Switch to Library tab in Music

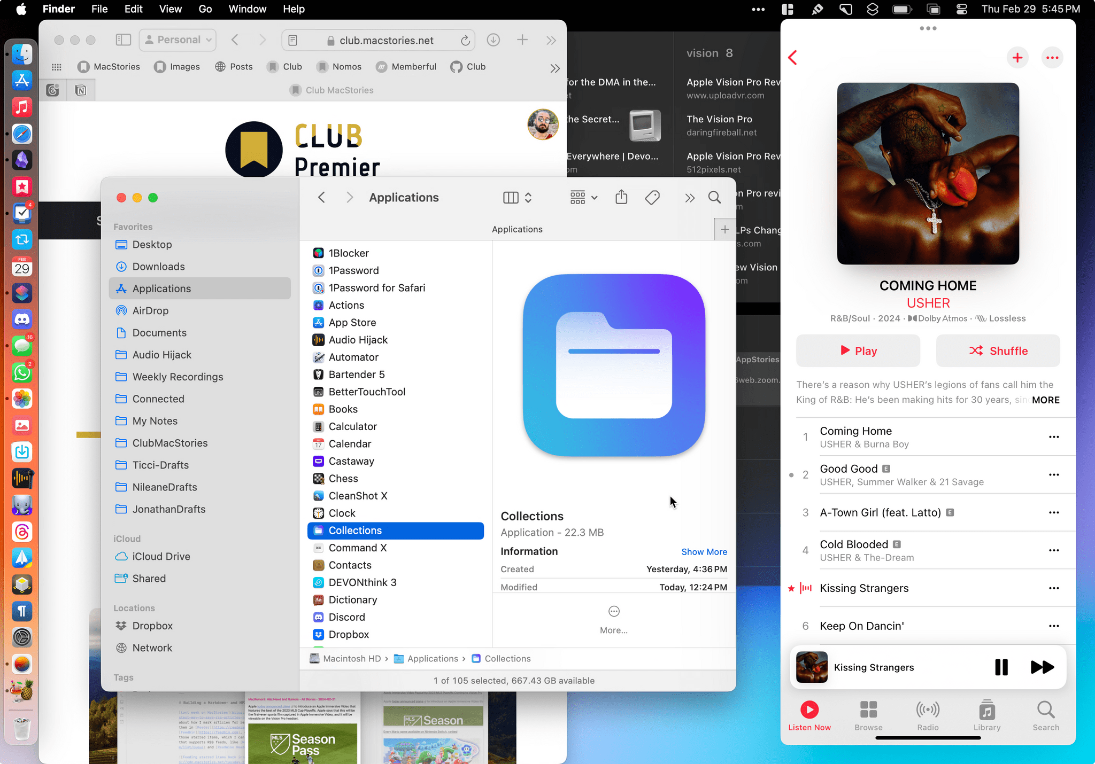tap(987, 716)
